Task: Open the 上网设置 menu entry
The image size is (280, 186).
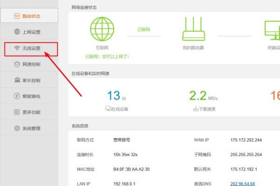Action: tap(29, 32)
